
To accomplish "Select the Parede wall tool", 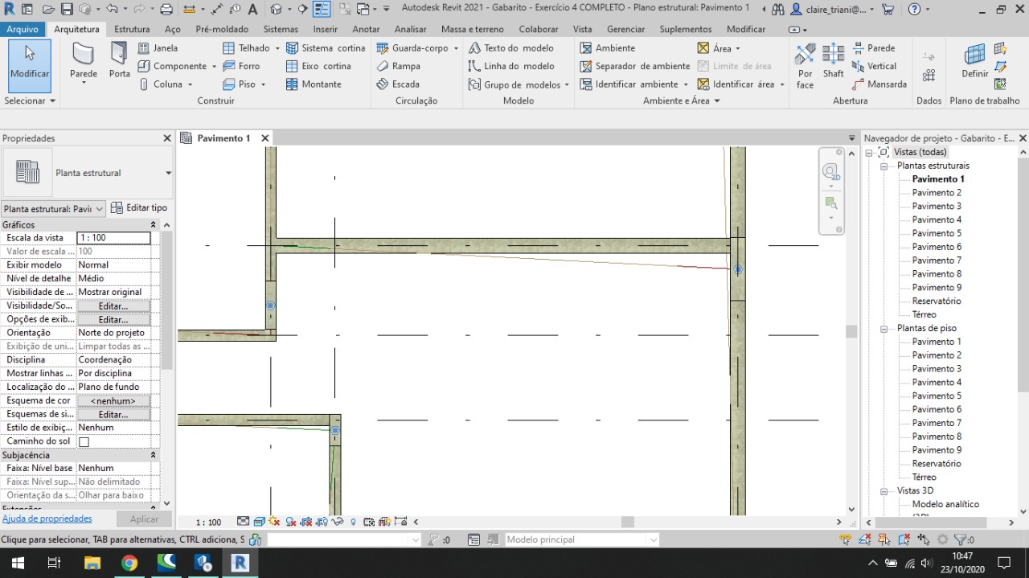I will click(x=84, y=61).
